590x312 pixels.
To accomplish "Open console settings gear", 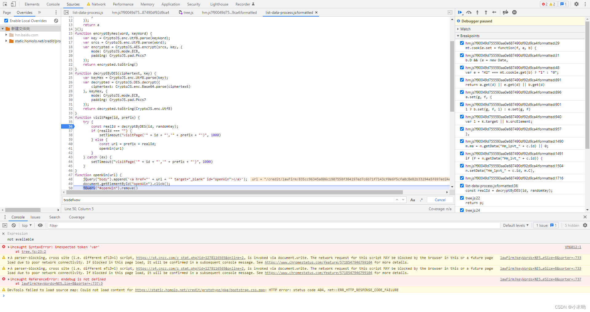I will tap(585, 225).
